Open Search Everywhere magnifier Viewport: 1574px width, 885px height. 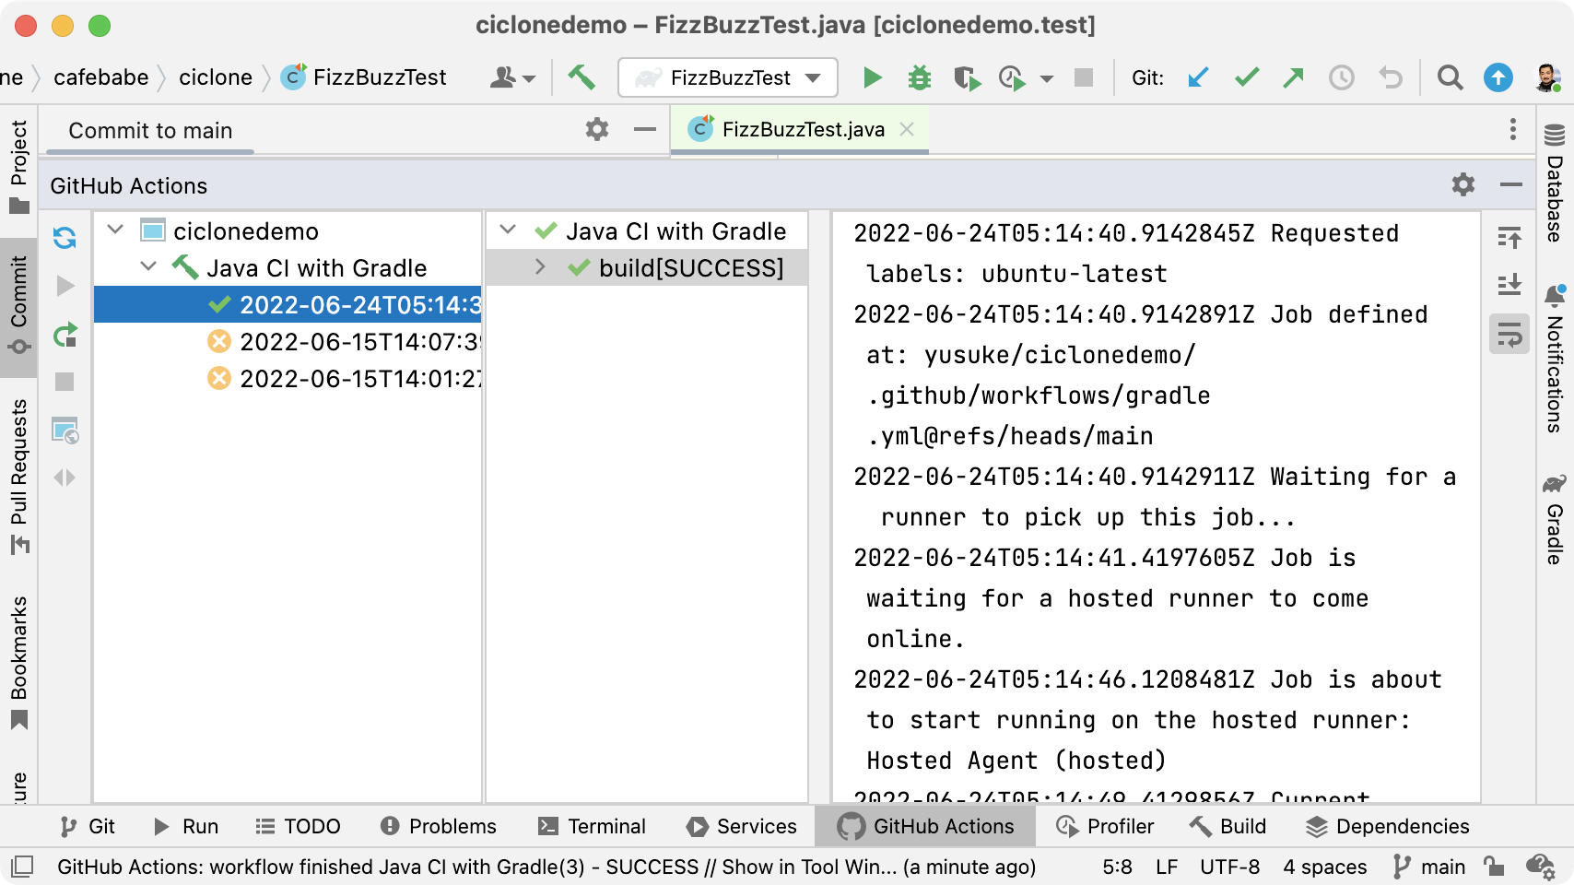pyautogui.click(x=1450, y=77)
